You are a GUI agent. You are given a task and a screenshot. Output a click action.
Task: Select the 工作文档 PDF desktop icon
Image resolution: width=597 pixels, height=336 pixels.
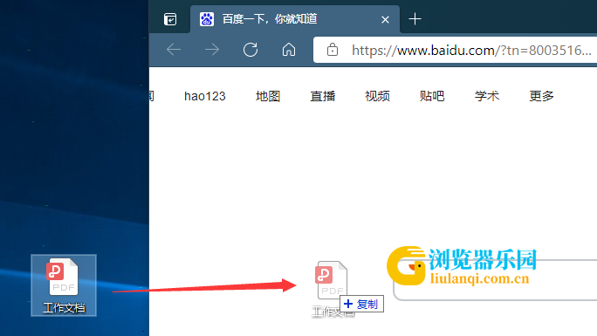click(64, 285)
